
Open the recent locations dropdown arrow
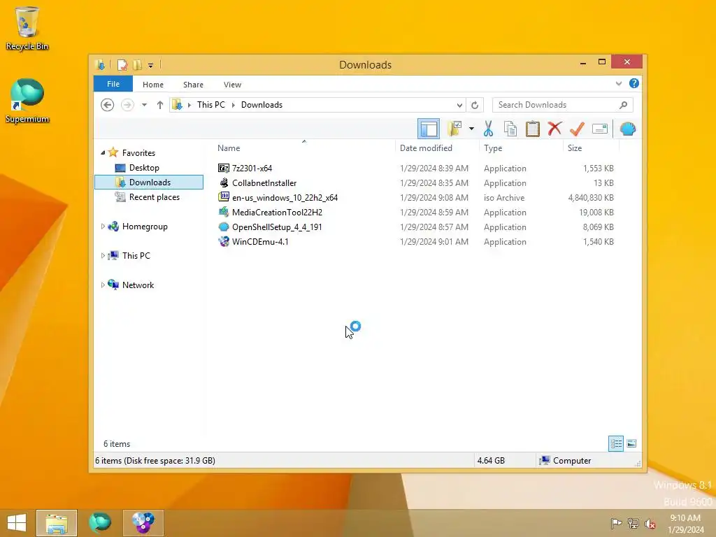tap(144, 105)
